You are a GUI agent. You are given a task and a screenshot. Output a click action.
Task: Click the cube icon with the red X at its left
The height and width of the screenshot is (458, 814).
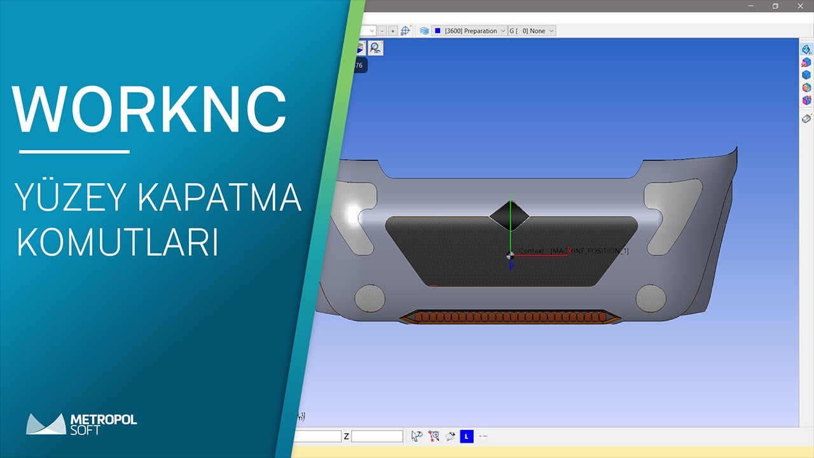click(806, 62)
